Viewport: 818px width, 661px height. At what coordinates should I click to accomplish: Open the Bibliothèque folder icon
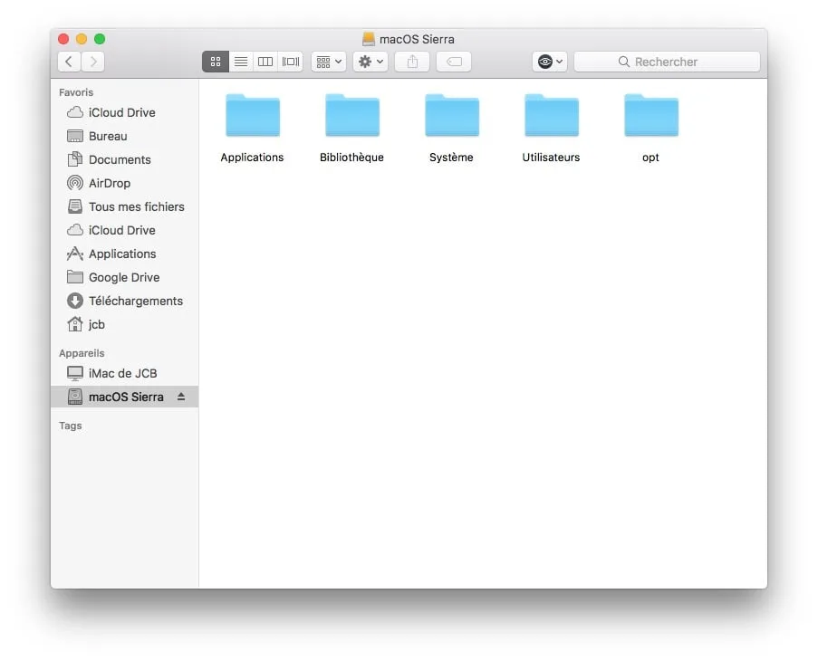point(352,115)
